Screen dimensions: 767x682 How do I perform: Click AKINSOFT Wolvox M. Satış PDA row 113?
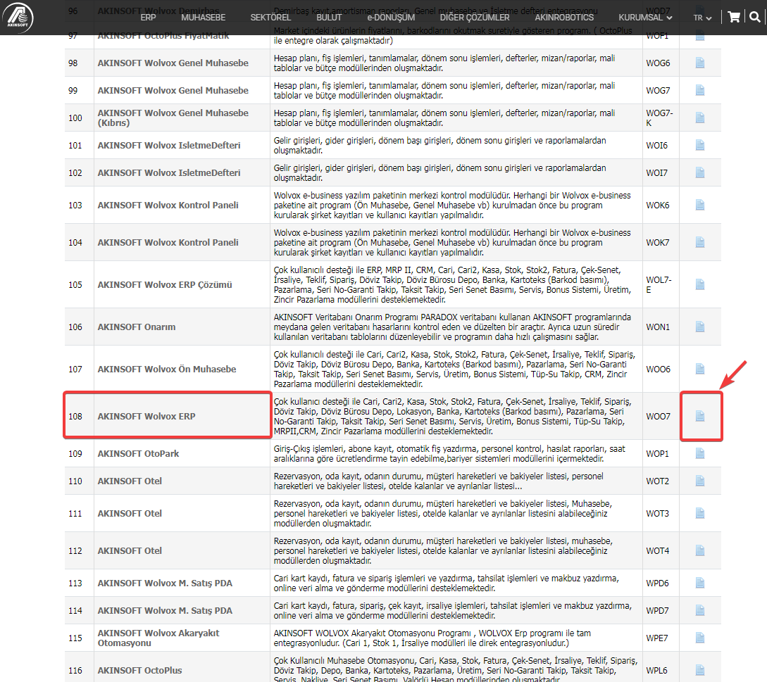pyautogui.click(x=165, y=583)
